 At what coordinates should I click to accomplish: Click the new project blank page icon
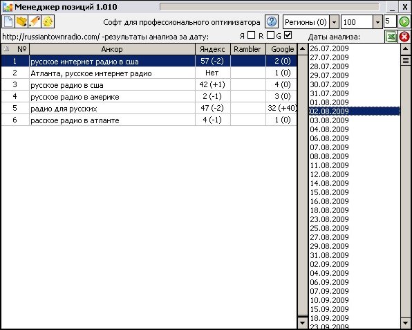click(x=8, y=21)
